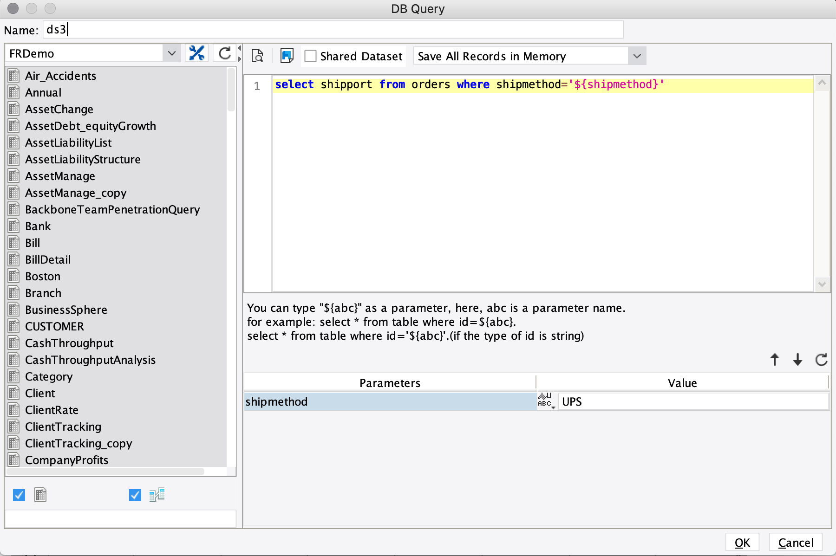The image size is (836, 556).
Task: Select BackboneTeamPenetrationQuery table
Action: tap(112, 209)
